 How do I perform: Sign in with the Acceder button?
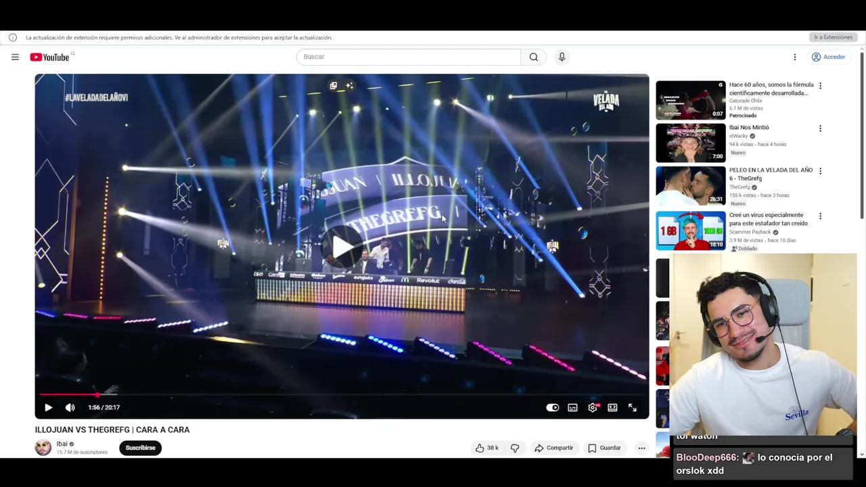click(829, 57)
